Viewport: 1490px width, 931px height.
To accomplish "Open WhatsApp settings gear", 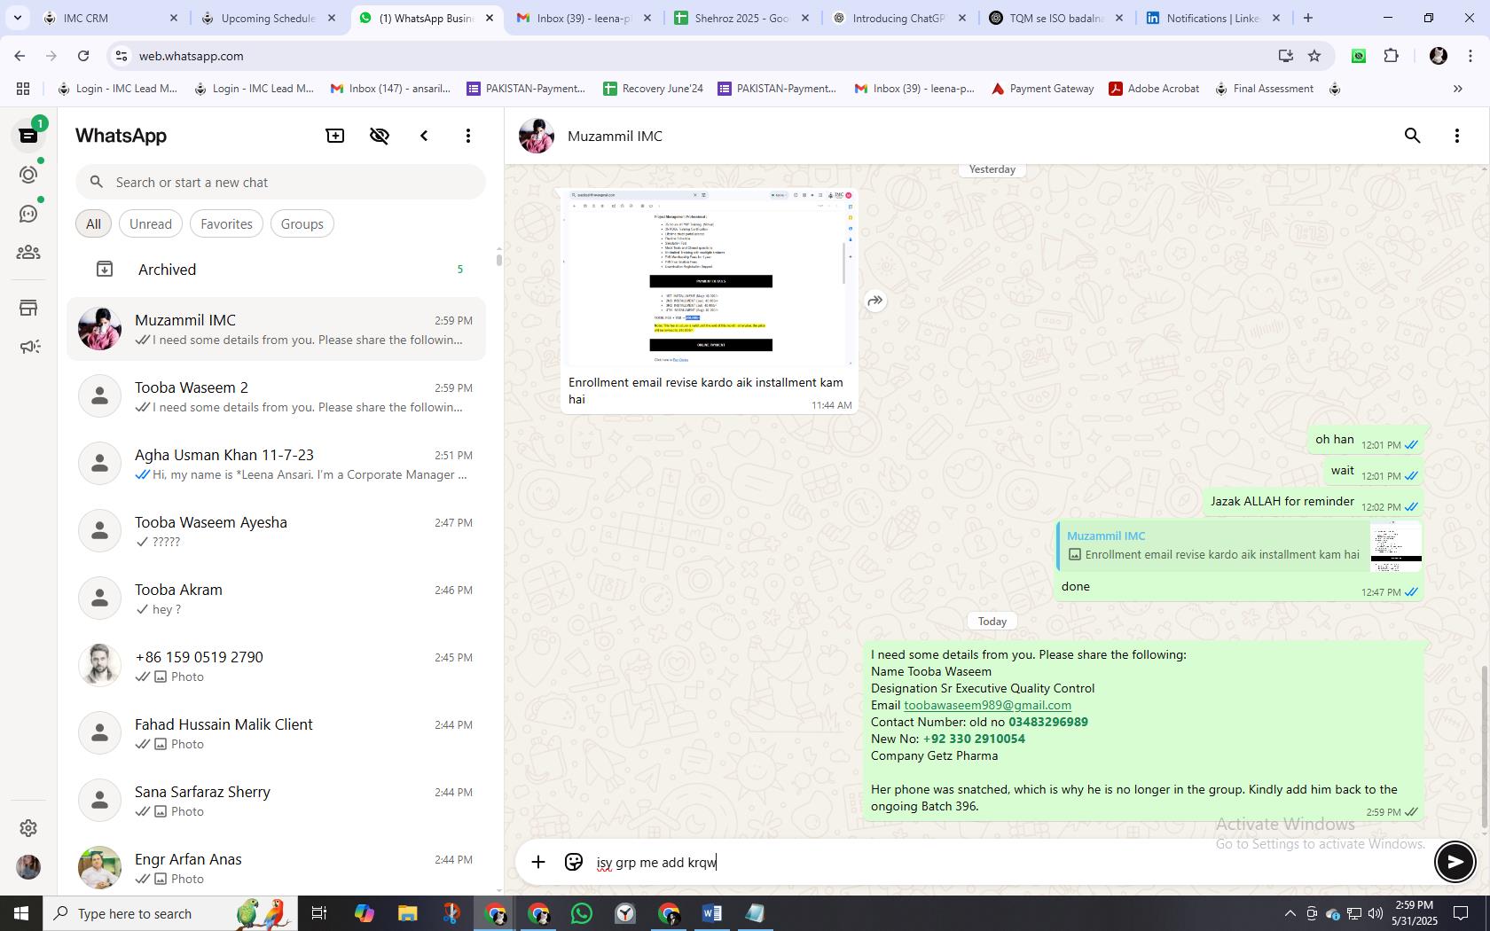I will pos(28,827).
